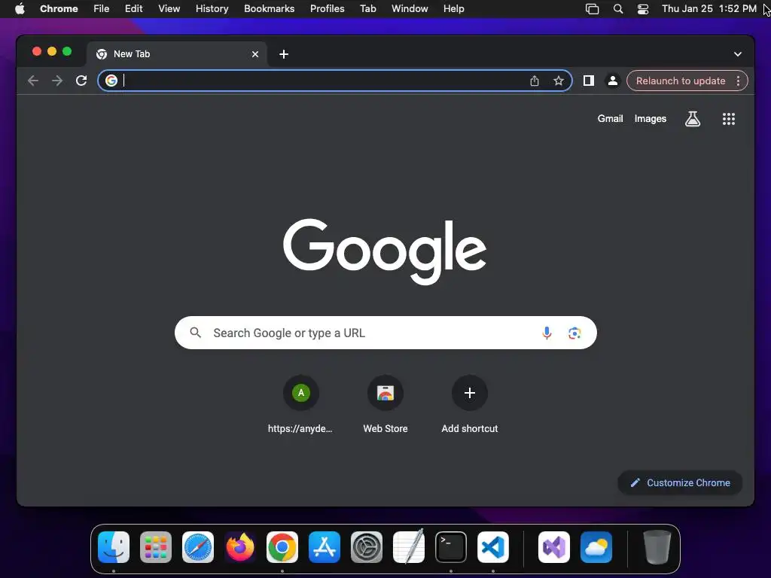The width and height of the screenshot is (771, 578).
Task: Launch Firefox from the Dock
Action: click(x=240, y=547)
